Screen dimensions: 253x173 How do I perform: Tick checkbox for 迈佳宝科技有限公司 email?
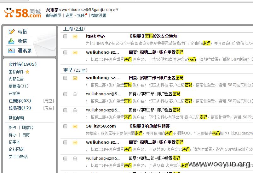coord(65,110)
